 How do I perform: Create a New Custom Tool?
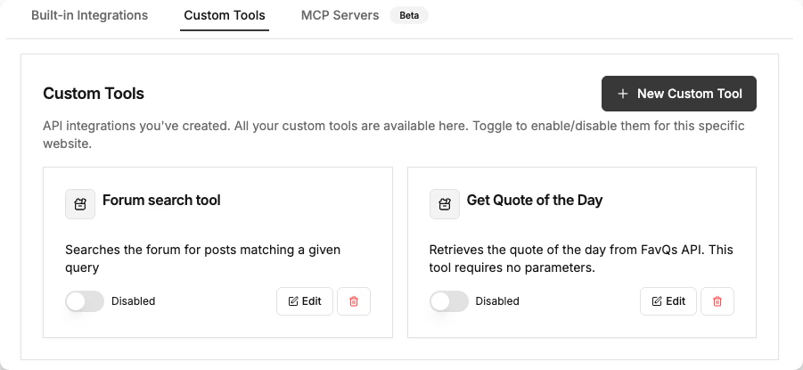679,94
